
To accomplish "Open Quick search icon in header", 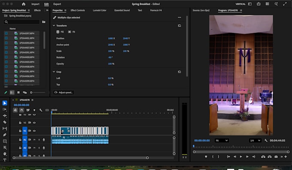I will [x=276, y=4].
